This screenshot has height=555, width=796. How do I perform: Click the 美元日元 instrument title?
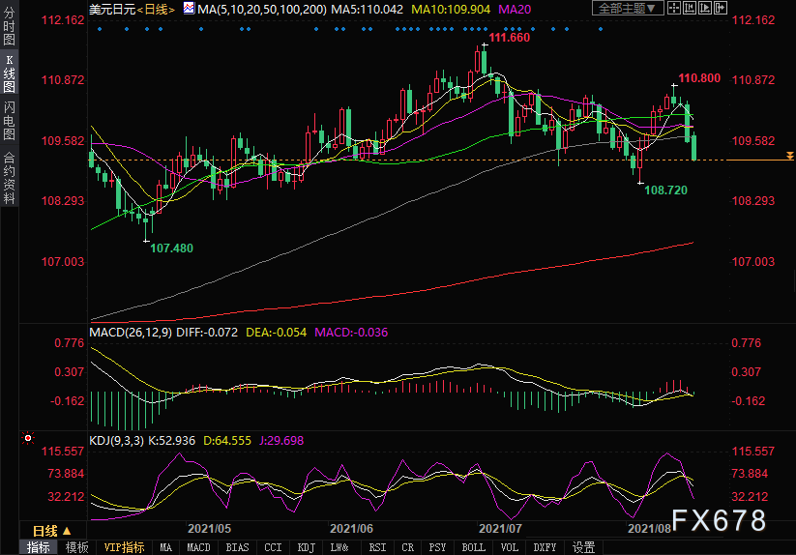pos(112,9)
